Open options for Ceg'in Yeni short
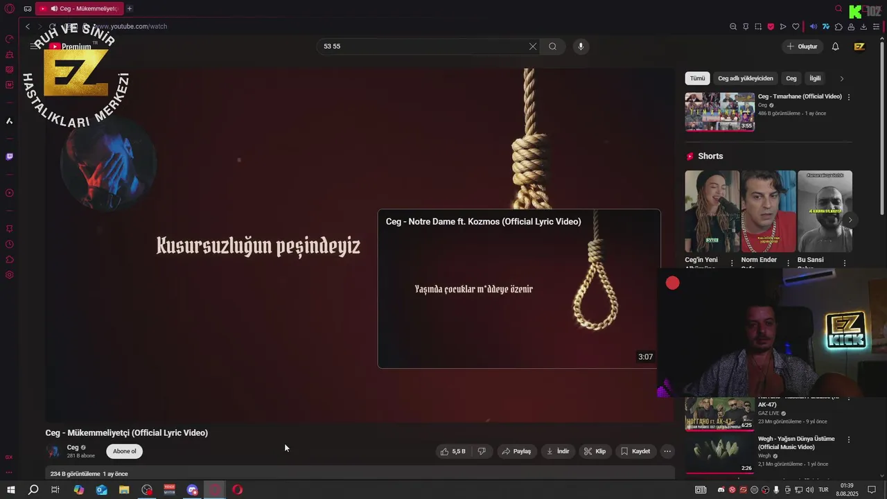887x499 pixels. pos(732,263)
